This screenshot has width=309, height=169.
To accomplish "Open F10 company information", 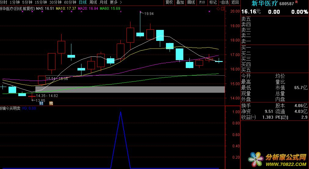I will pos(202,2).
